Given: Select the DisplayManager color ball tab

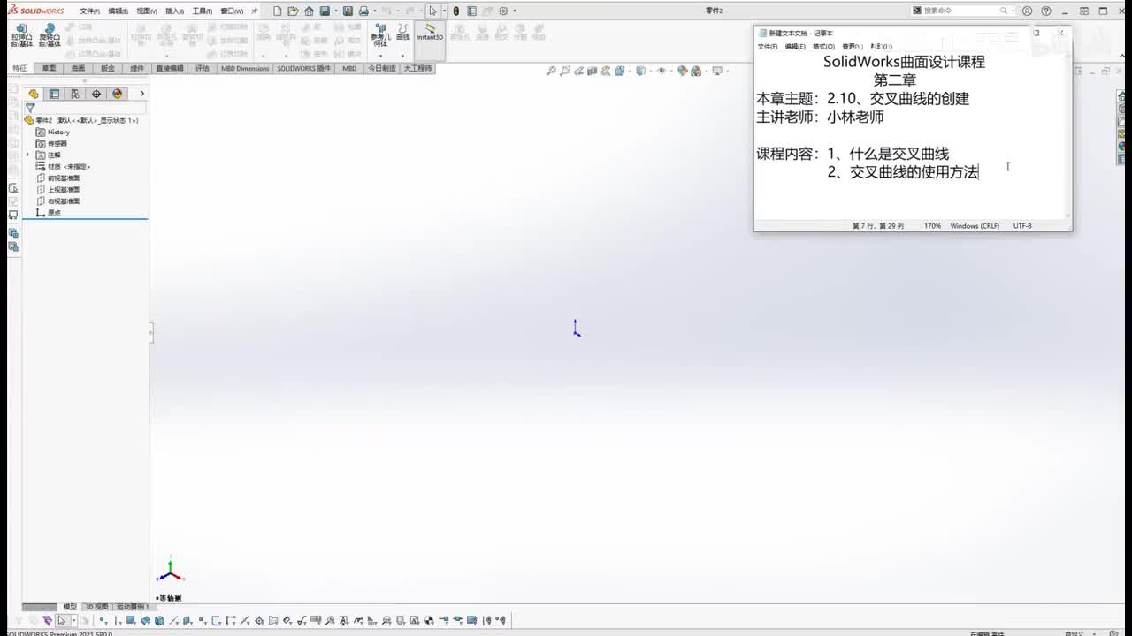Looking at the screenshot, I should (x=117, y=94).
